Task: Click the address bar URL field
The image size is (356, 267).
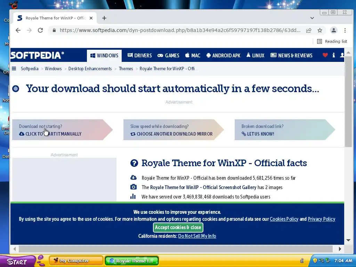Action: click(180, 31)
